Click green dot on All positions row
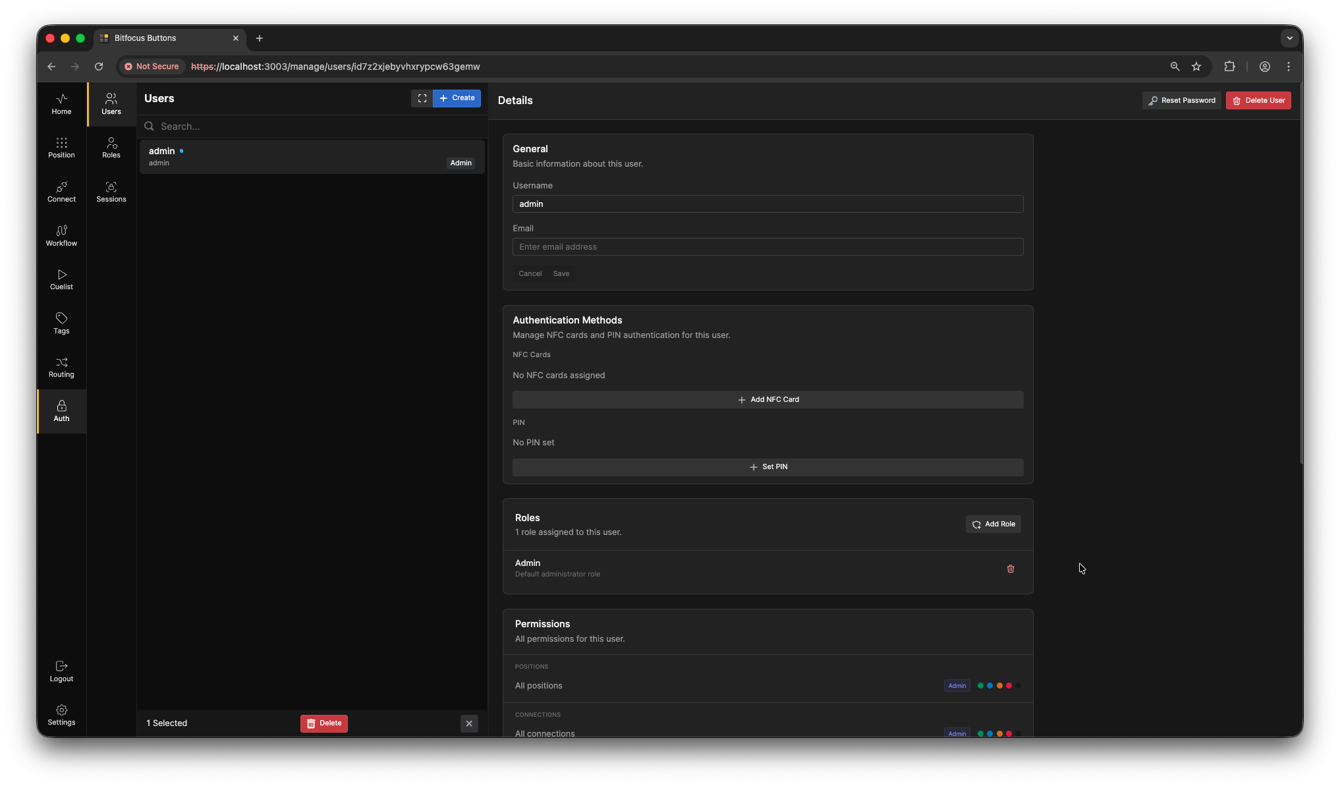Image resolution: width=1340 pixels, height=786 pixels. [980, 686]
